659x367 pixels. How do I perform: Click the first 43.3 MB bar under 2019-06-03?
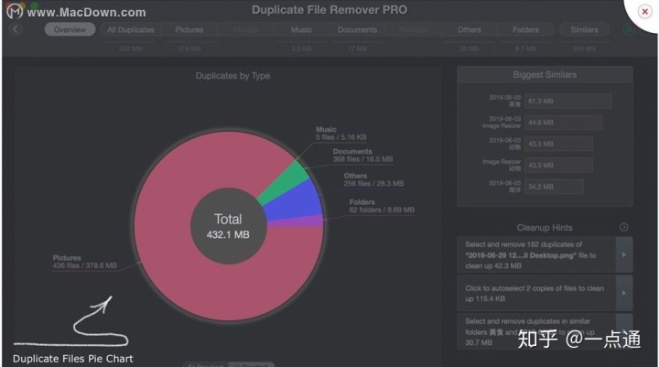coord(558,144)
